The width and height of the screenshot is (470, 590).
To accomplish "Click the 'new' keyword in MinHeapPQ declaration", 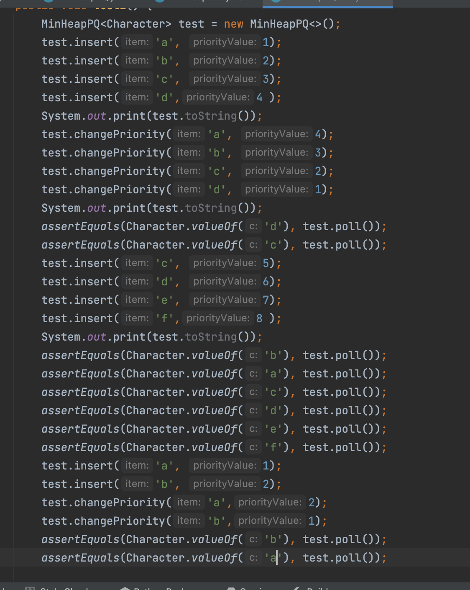I will click(x=233, y=24).
